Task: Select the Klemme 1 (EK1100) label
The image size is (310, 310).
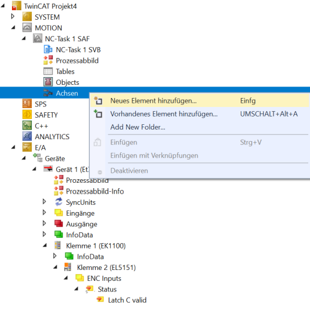Action: click(x=96, y=246)
